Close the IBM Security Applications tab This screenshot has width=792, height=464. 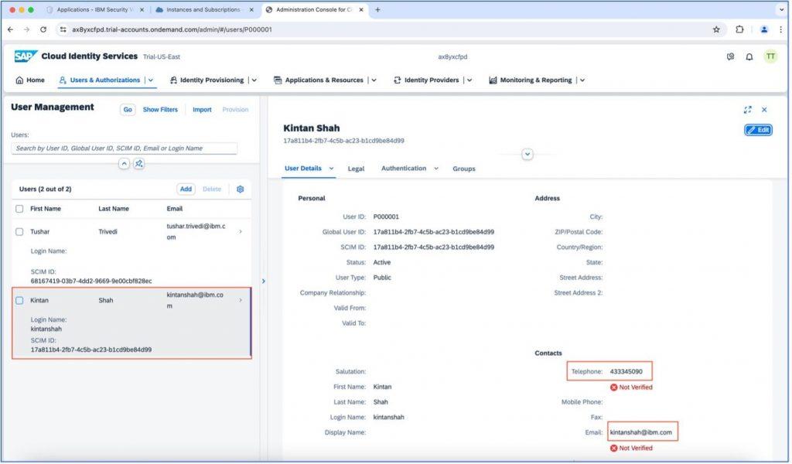[x=142, y=9]
